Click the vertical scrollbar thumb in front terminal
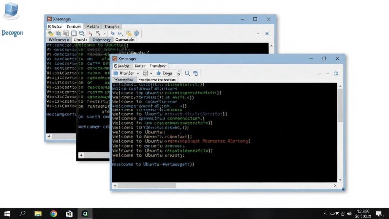The height and width of the screenshot is (219, 389). (x=340, y=105)
